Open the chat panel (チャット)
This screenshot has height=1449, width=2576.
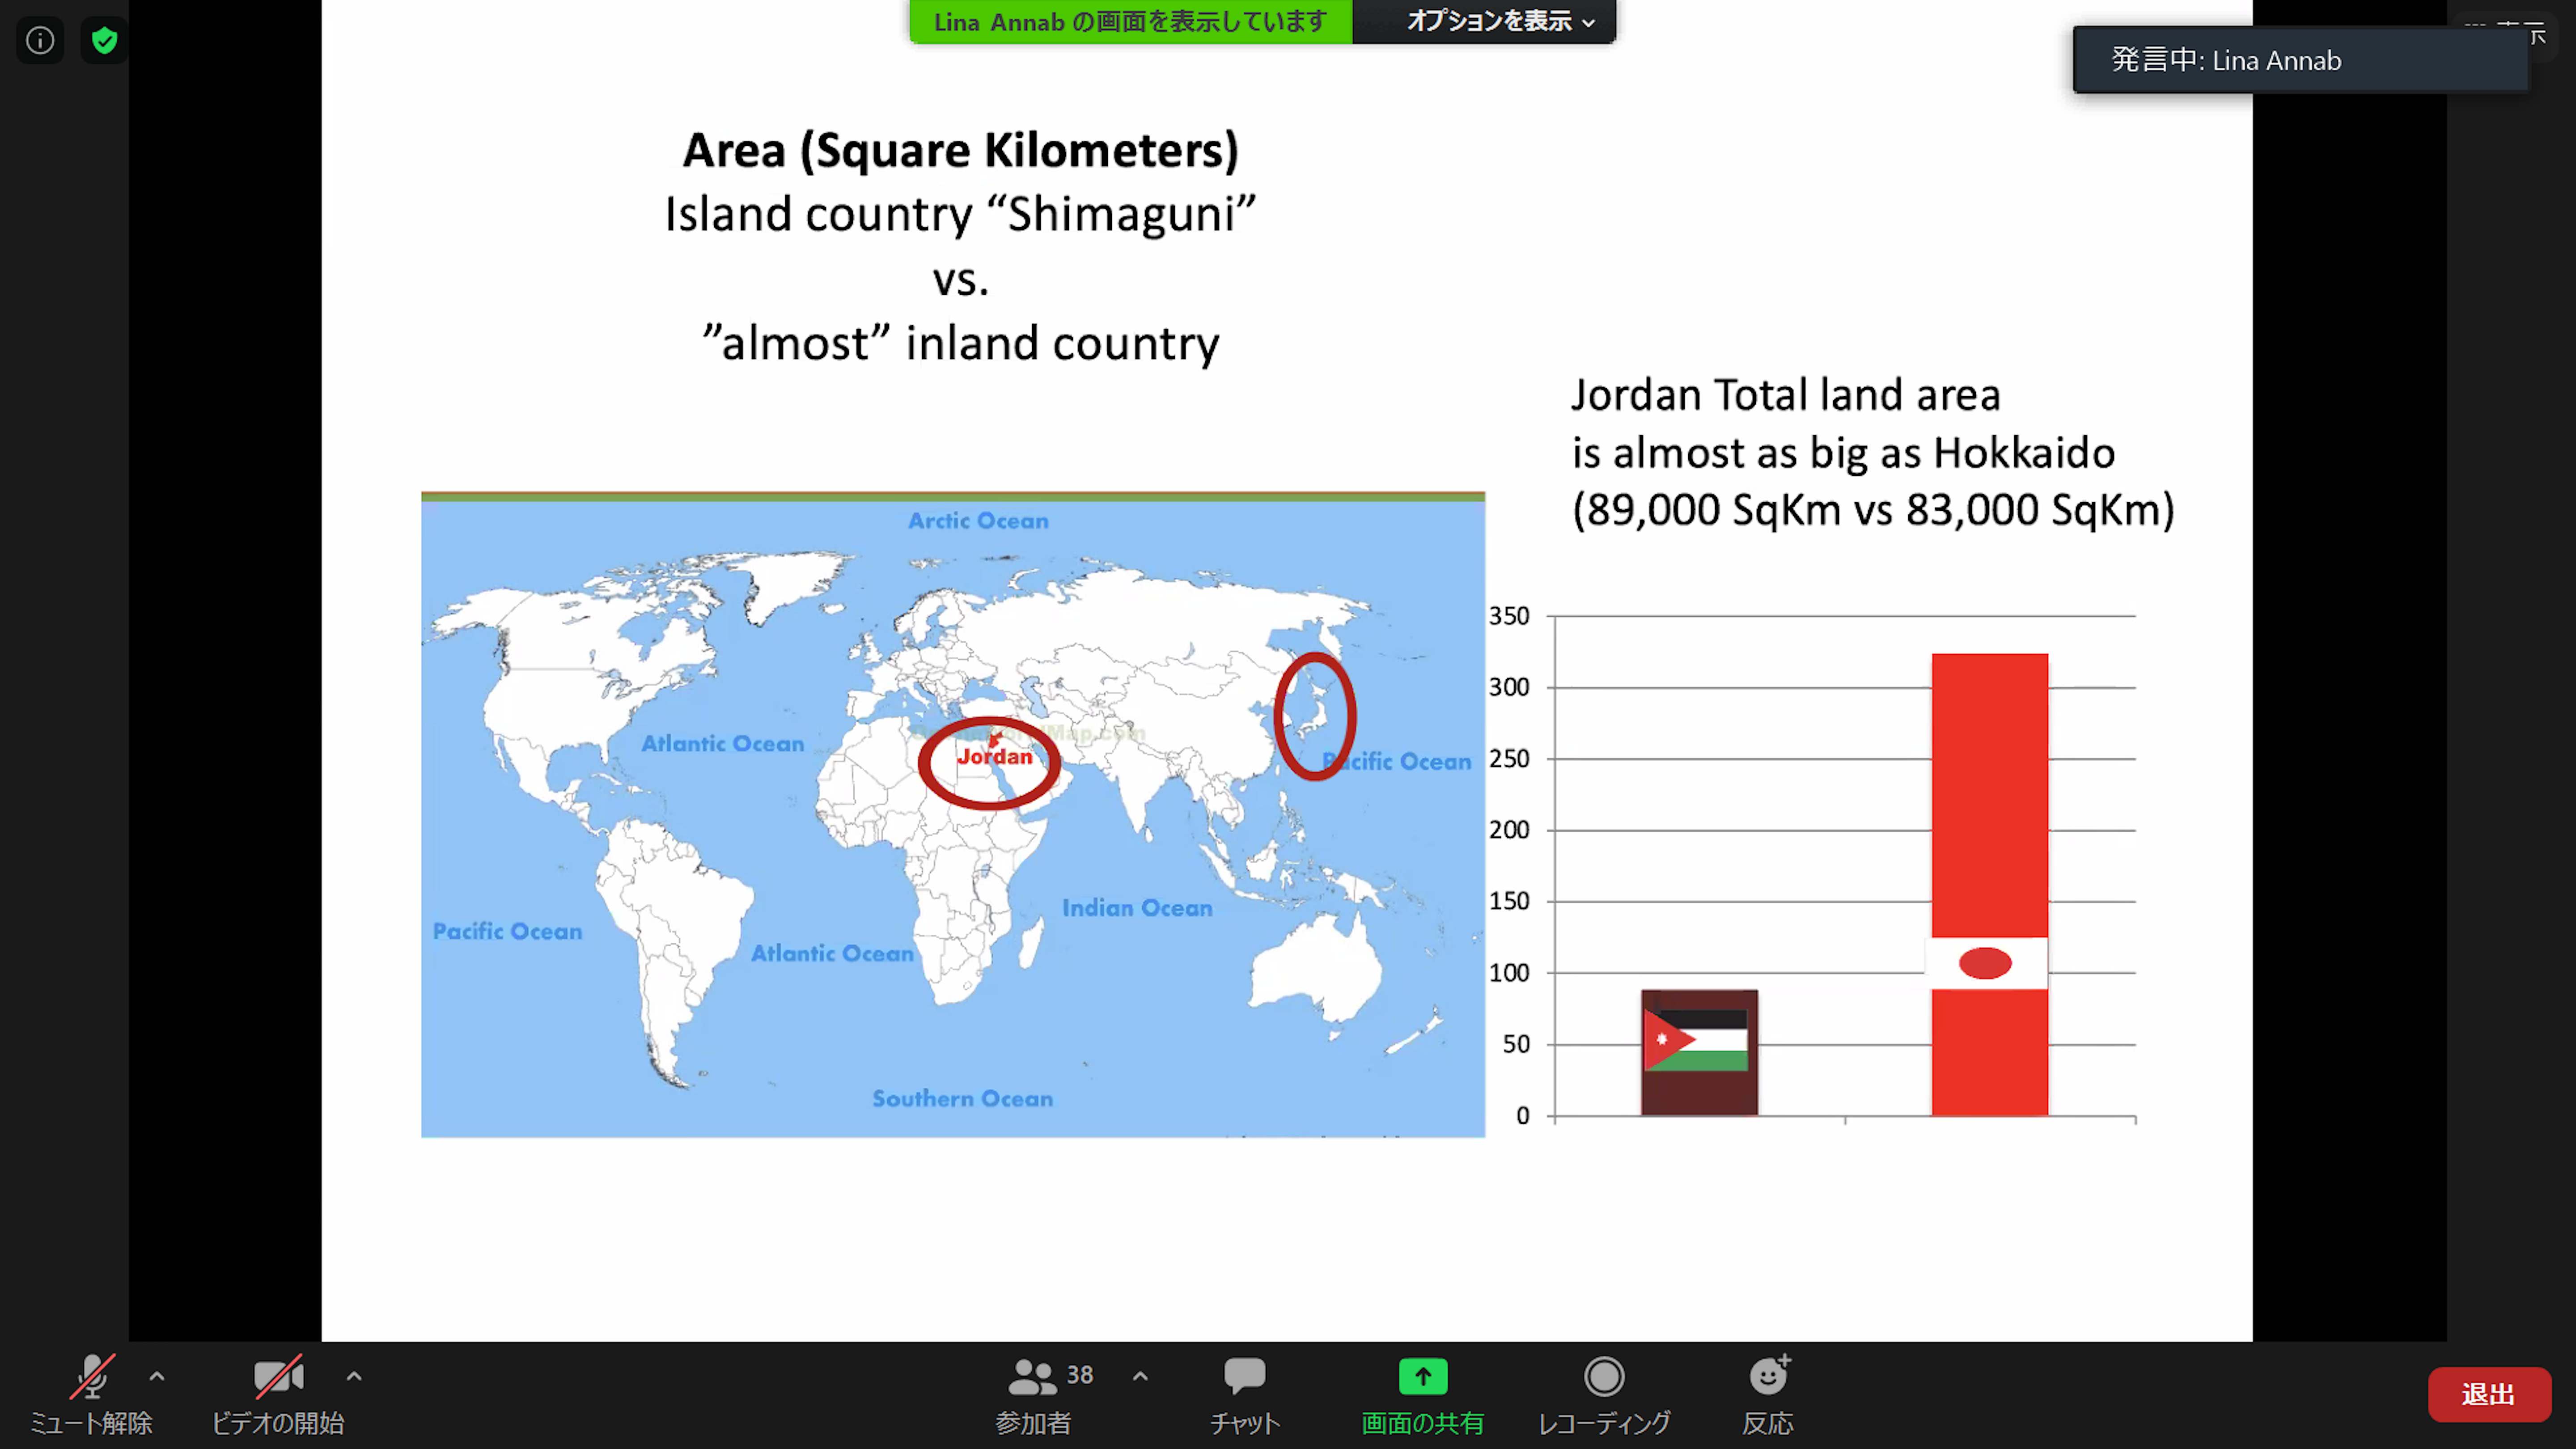[x=1245, y=1396]
